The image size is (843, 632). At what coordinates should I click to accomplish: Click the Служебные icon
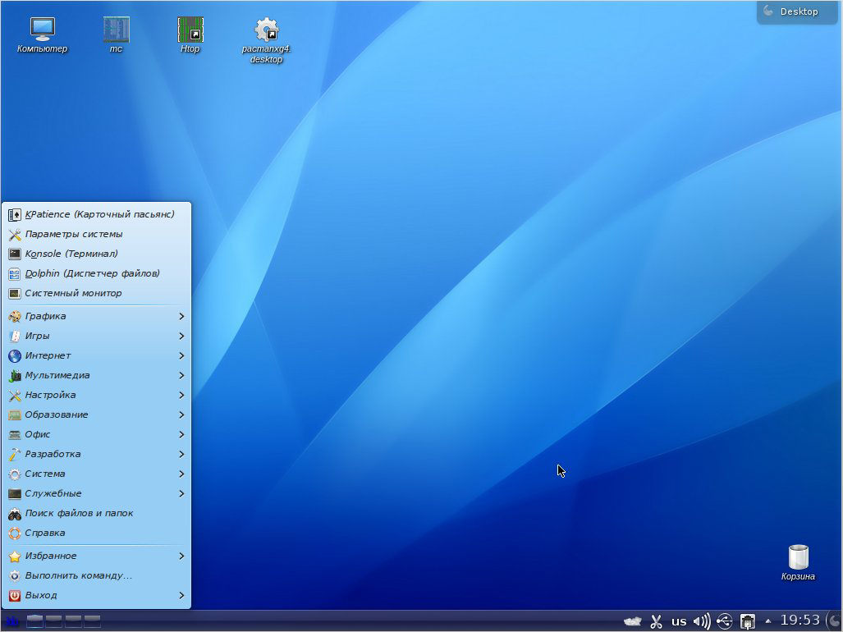coord(15,494)
